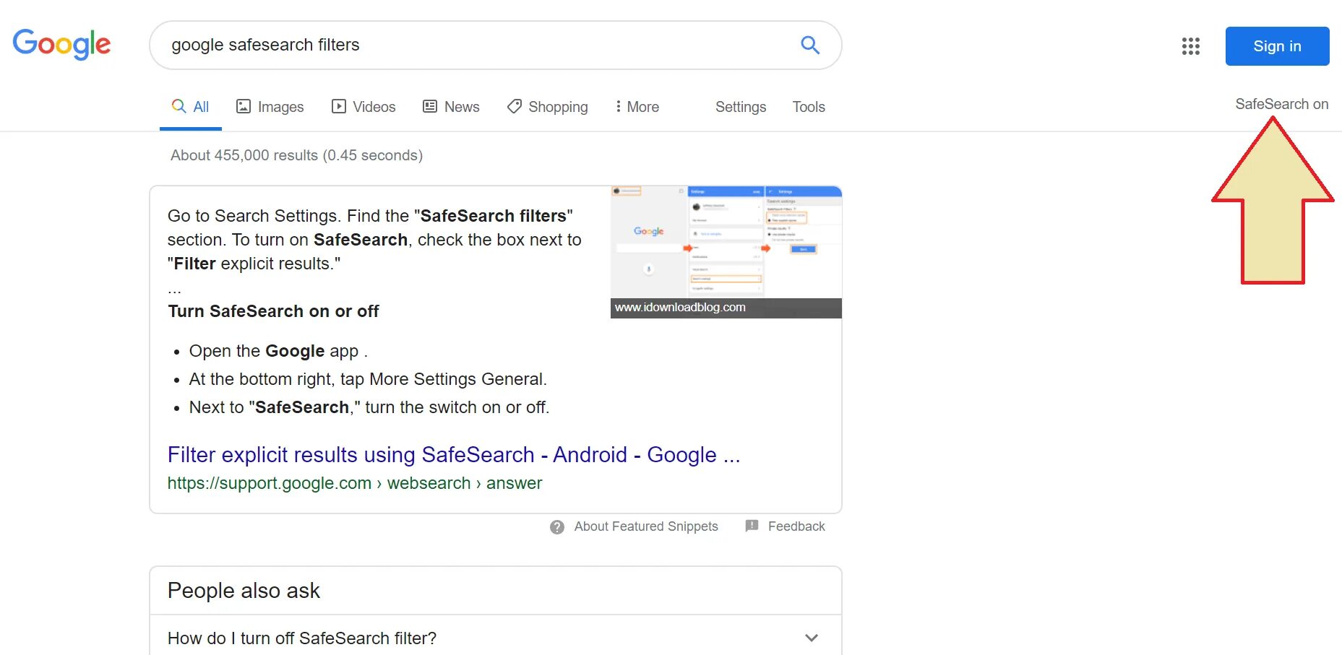This screenshot has width=1342, height=655.
Task: Open the Settings menu
Action: click(x=740, y=107)
